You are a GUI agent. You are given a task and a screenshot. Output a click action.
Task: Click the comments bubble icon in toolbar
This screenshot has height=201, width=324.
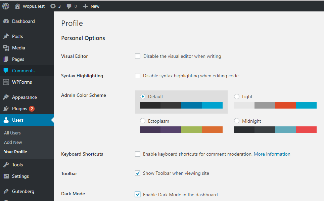point(69,6)
